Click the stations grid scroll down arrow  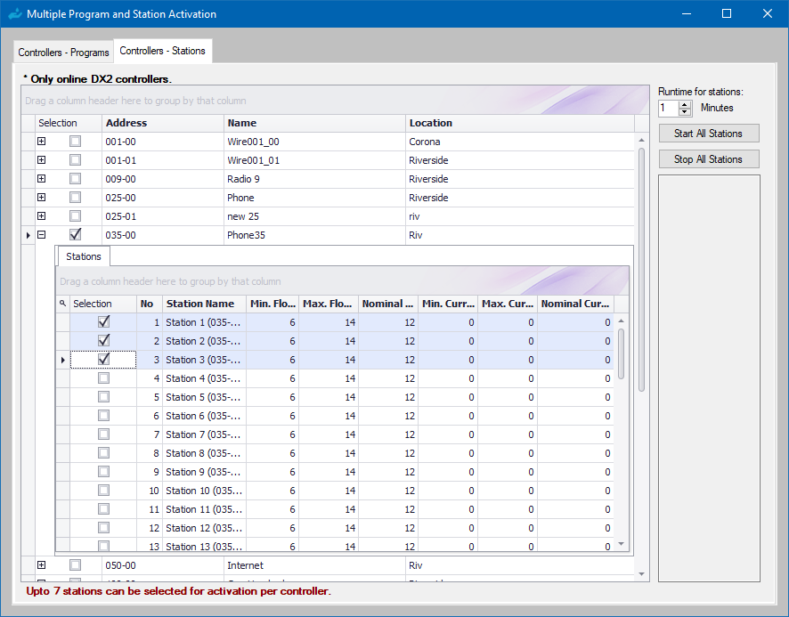pyautogui.click(x=621, y=544)
